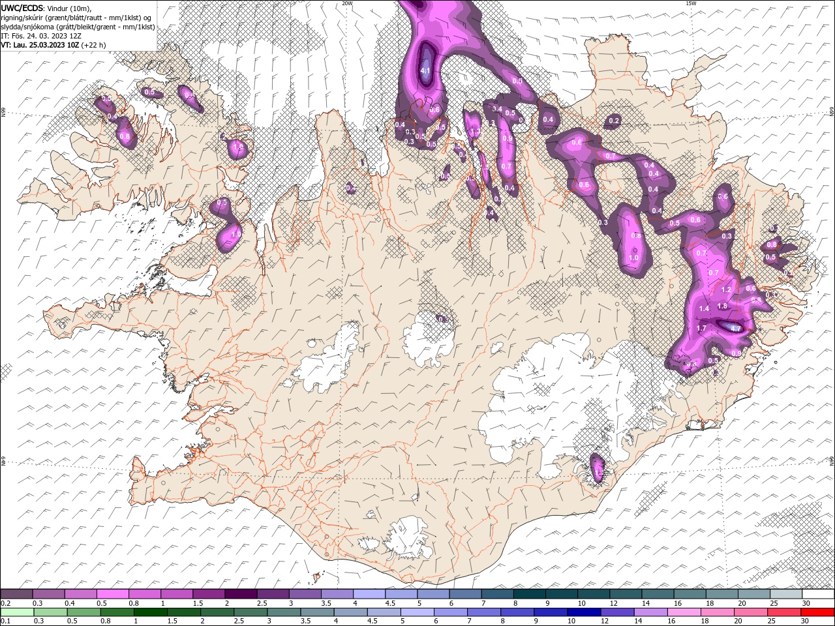Viewport: 835px width, 626px height.
Task: Click the 1.2 precipitation value on the map
Action: coord(727,290)
